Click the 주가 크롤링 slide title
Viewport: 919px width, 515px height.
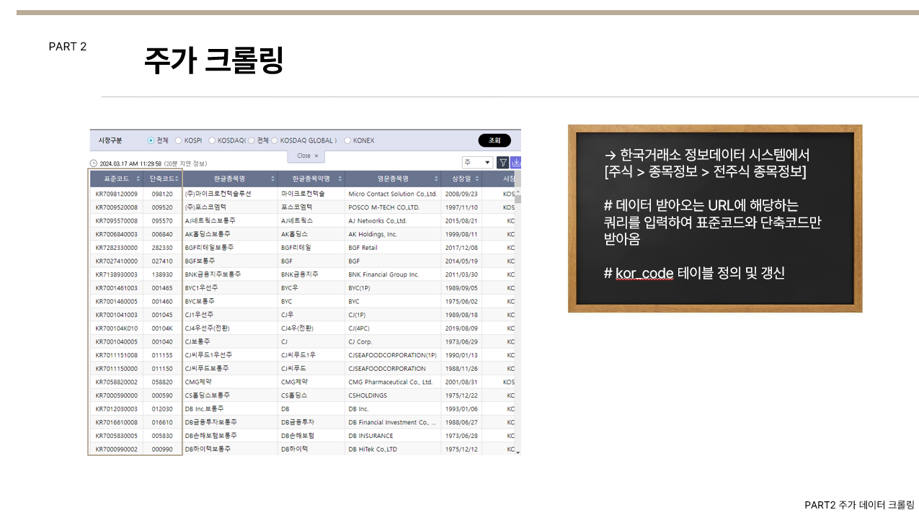click(x=214, y=60)
